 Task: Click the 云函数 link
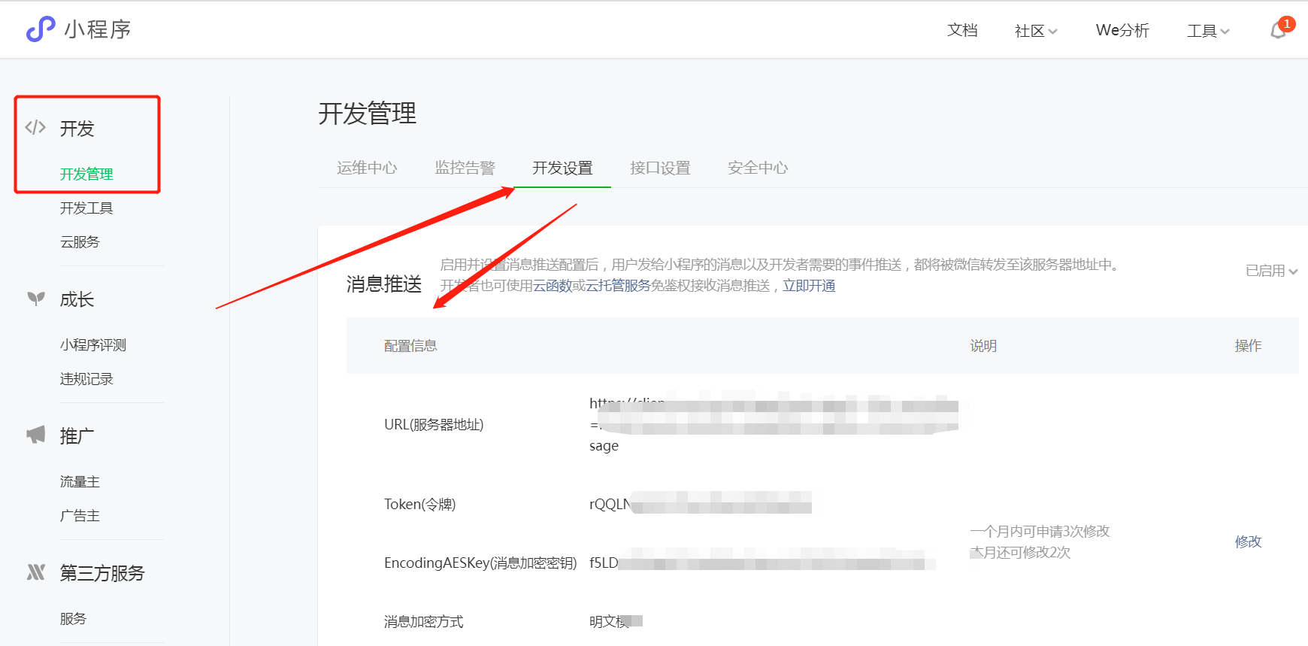point(553,286)
